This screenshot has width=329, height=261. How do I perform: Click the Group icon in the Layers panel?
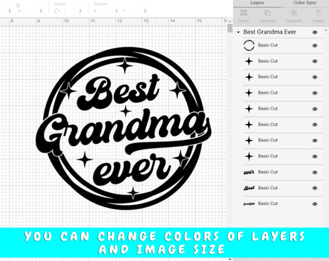pos(243,13)
